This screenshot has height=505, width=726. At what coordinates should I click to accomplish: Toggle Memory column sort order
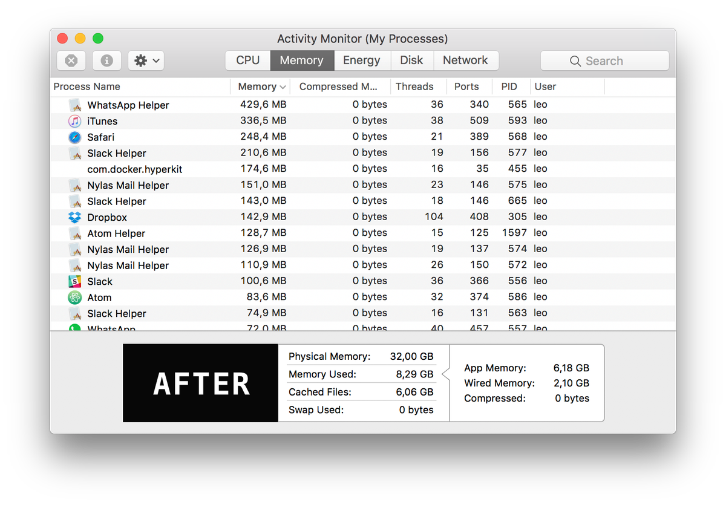tap(260, 86)
